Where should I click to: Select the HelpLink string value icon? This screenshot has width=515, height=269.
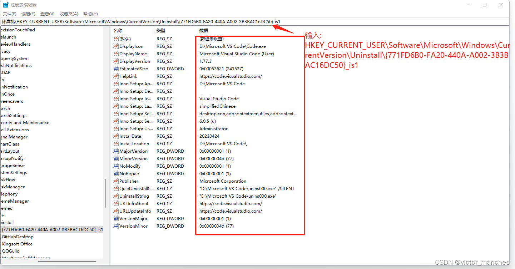[x=116, y=76]
